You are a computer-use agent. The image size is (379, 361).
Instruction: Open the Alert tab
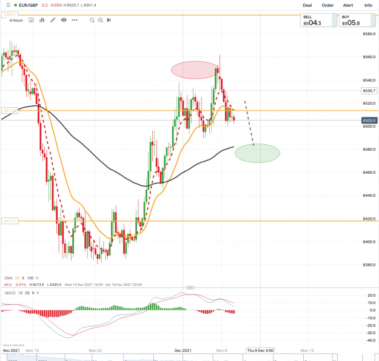348,5
